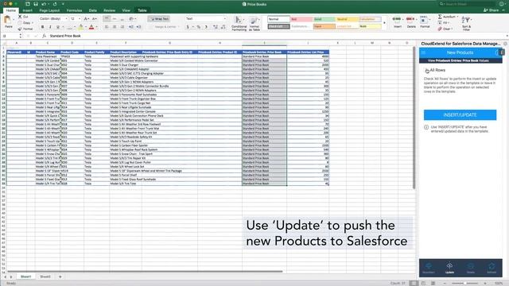509x286 pixels.
Task: Click the percent style icon
Action: [199, 27]
